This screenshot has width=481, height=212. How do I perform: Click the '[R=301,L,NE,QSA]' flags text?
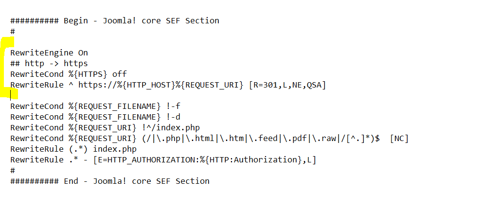point(287,85)
